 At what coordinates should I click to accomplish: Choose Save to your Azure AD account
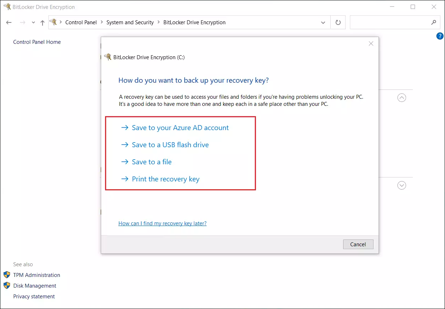(x=175, y=128)
